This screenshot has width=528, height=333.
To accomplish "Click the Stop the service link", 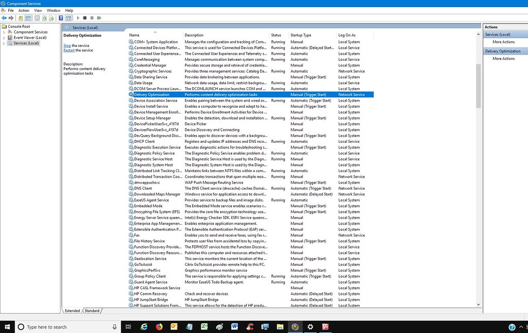I will [67, 46].
